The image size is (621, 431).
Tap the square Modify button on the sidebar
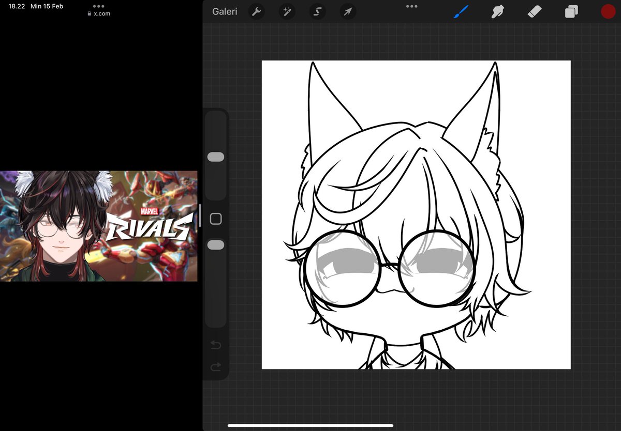tap(215, 218)
